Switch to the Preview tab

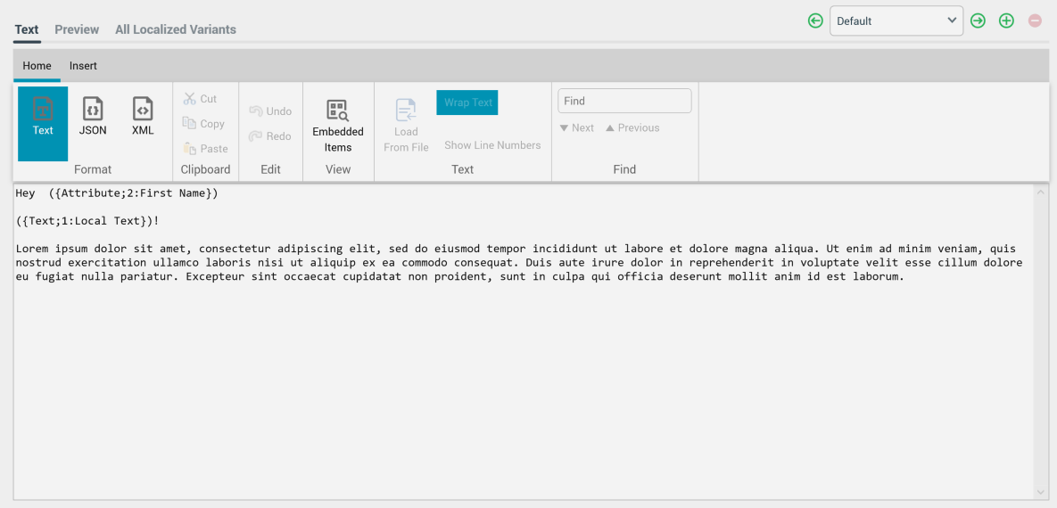tap(77, 29)
